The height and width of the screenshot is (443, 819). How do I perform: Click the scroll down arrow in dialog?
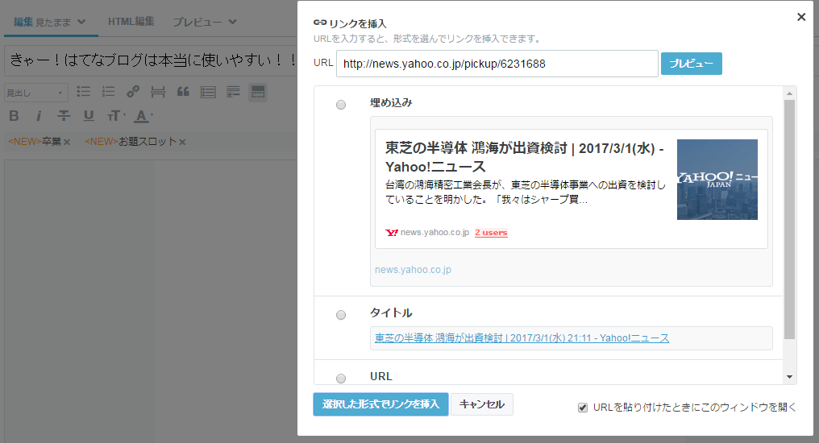pos(790,377)
